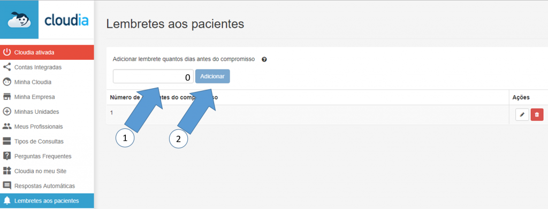The width and height of the screenshot is (548, 209).
Task: Focus the days-before reminder number field
Action: coord(153,76)
